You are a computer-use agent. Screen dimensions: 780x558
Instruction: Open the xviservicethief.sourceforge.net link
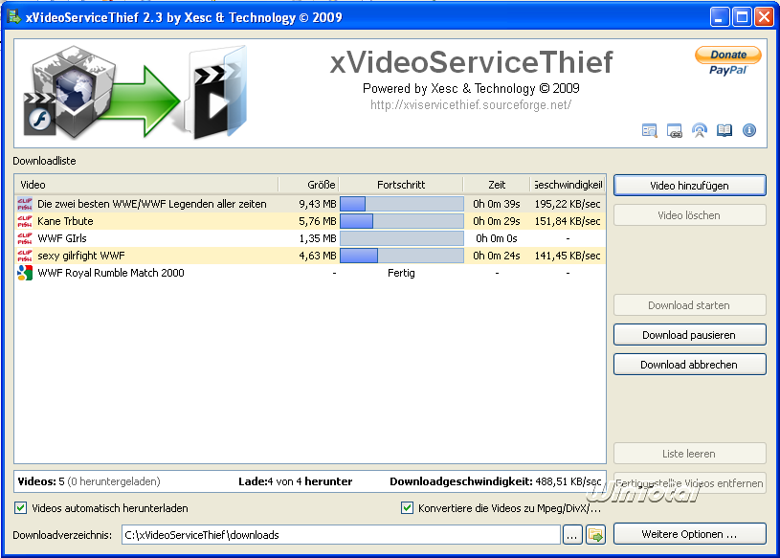tap(471, 105)
